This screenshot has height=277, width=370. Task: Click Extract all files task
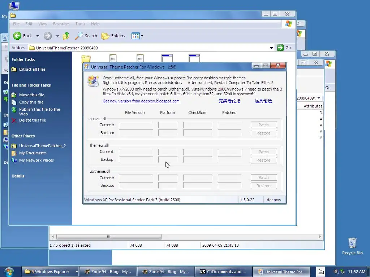coord(32,69)
